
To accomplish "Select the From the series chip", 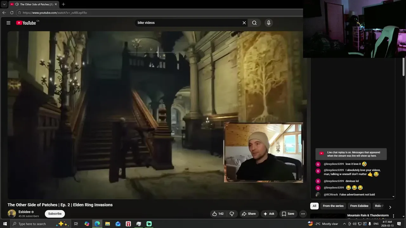I will 333,206.
